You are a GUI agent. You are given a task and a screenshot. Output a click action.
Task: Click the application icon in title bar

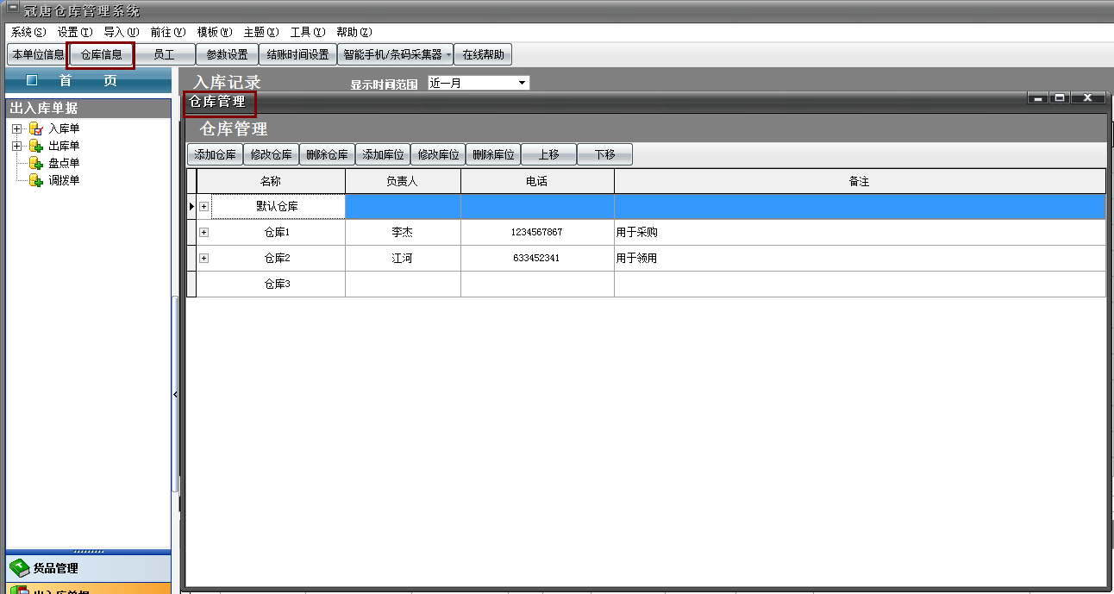point(13,9)
